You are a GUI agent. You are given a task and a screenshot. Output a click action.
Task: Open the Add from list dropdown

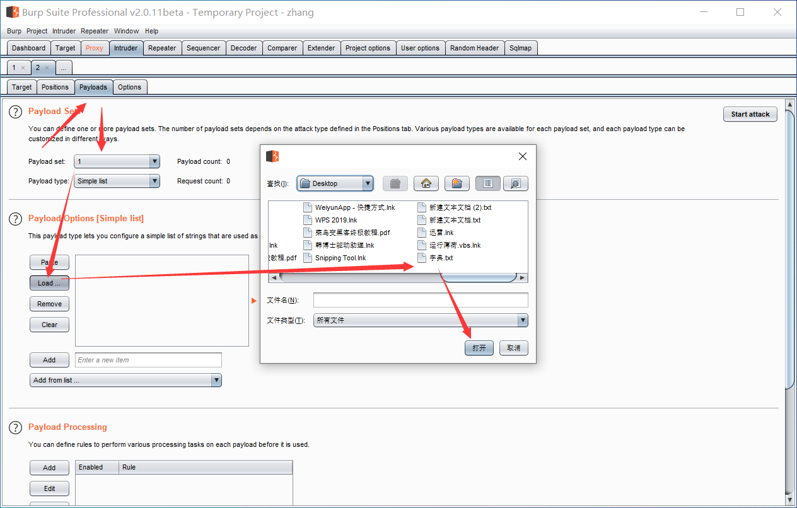pyautogui.click(x=216, y=380)
